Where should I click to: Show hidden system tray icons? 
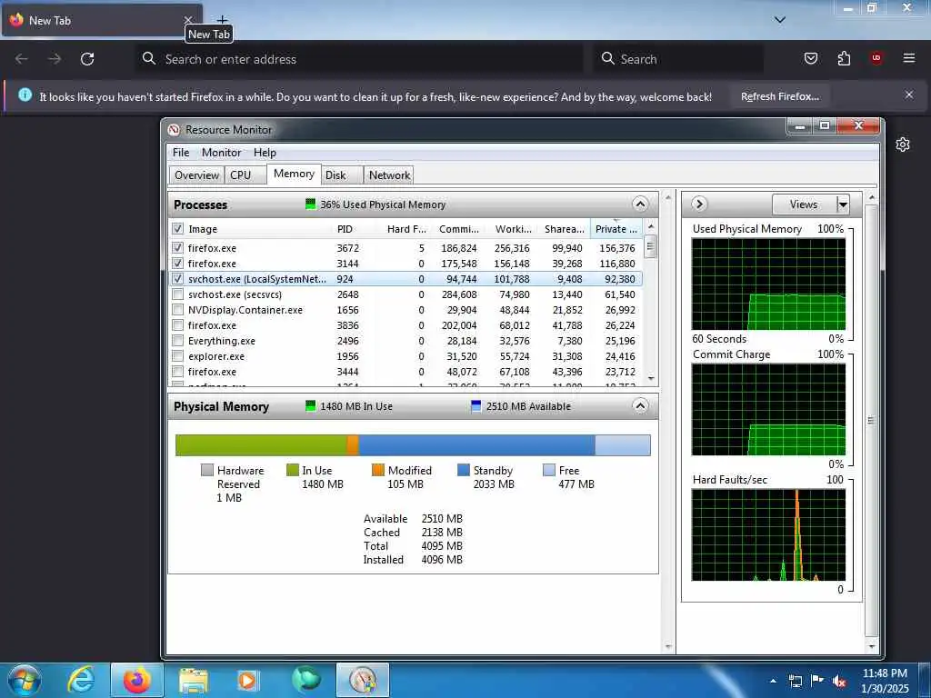tap(773, 681)
